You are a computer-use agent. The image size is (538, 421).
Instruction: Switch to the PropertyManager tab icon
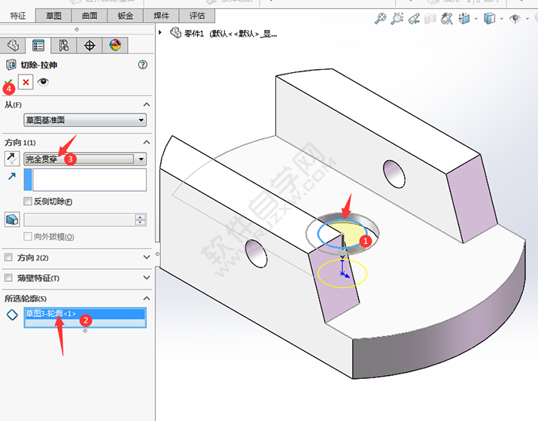click(x=38, y=45)
